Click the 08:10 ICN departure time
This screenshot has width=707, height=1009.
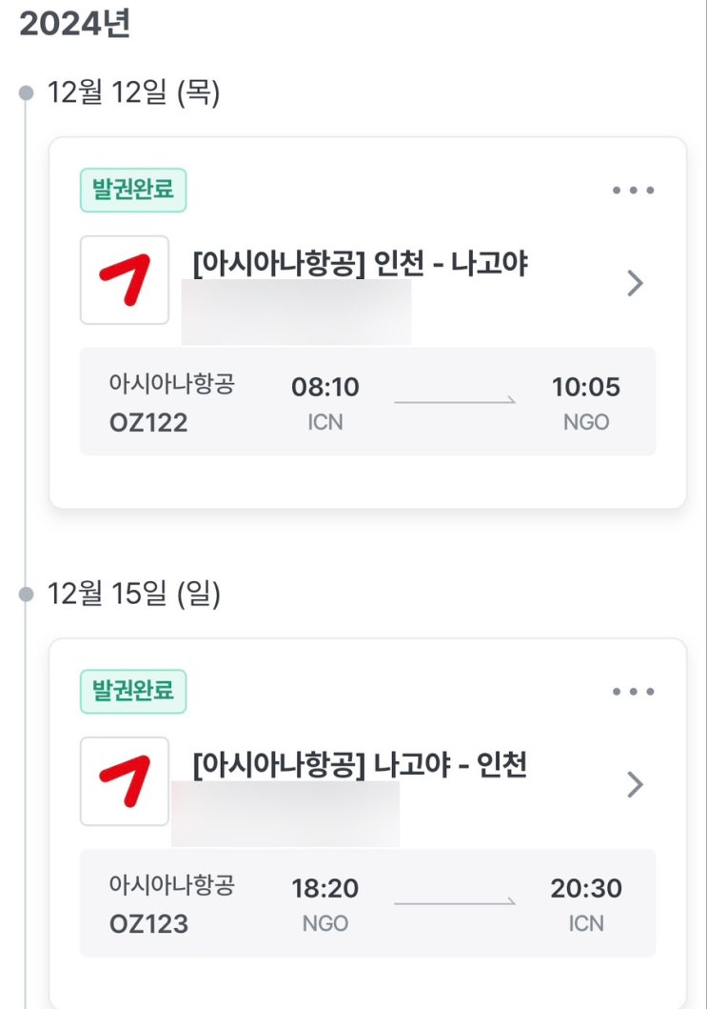325,387
